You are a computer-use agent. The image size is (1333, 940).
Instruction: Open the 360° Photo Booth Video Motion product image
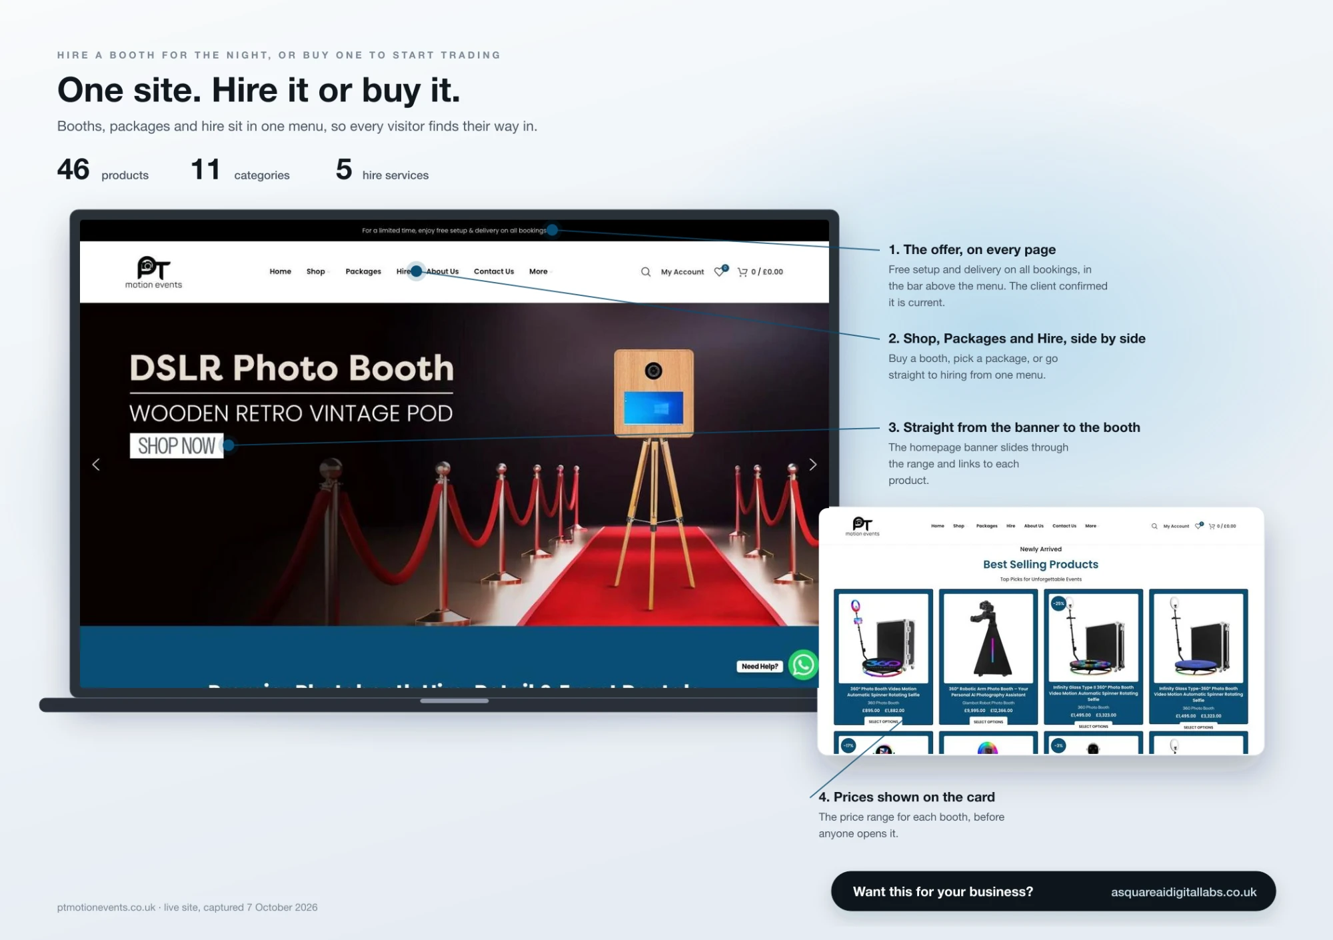click(x=883, y=638)
